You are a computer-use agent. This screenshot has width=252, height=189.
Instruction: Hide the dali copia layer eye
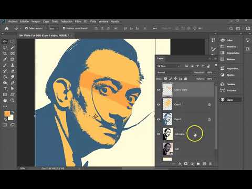click(x=159, y=134)
